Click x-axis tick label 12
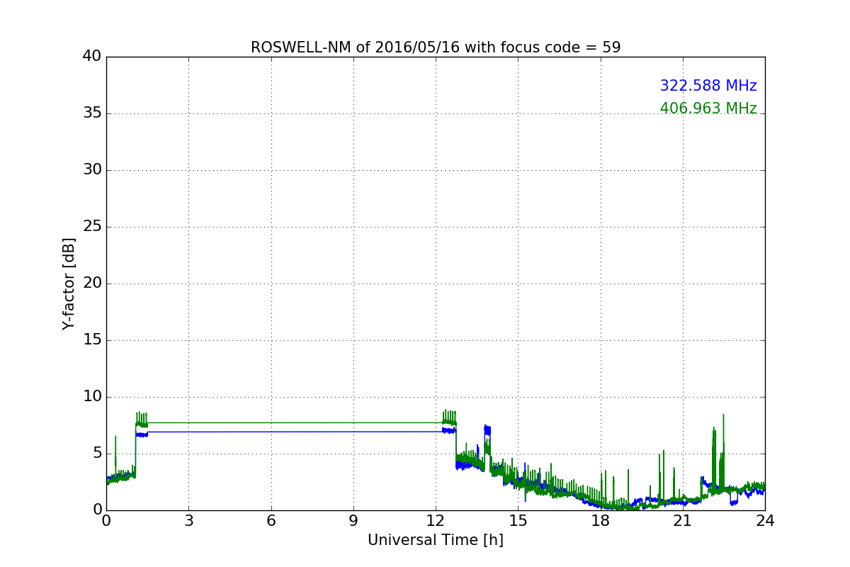Screen dimensions: 850x567 pos(436,521)
